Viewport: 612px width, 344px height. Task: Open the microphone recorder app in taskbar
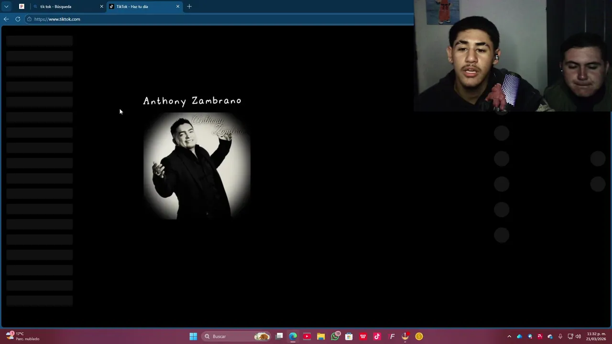point(405,336)
